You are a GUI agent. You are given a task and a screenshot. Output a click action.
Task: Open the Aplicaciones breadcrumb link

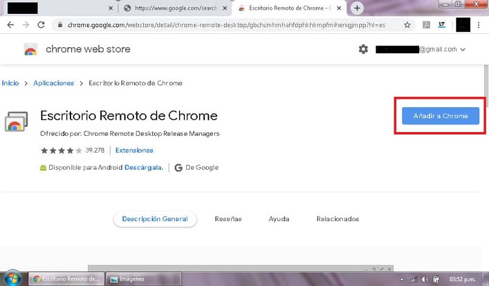53,83
